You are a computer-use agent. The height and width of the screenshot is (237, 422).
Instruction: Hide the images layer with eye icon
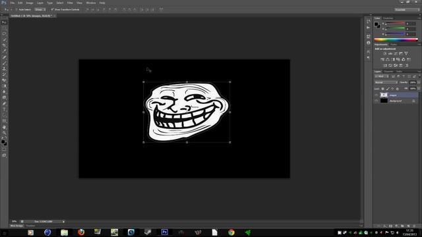coord(377,95)
